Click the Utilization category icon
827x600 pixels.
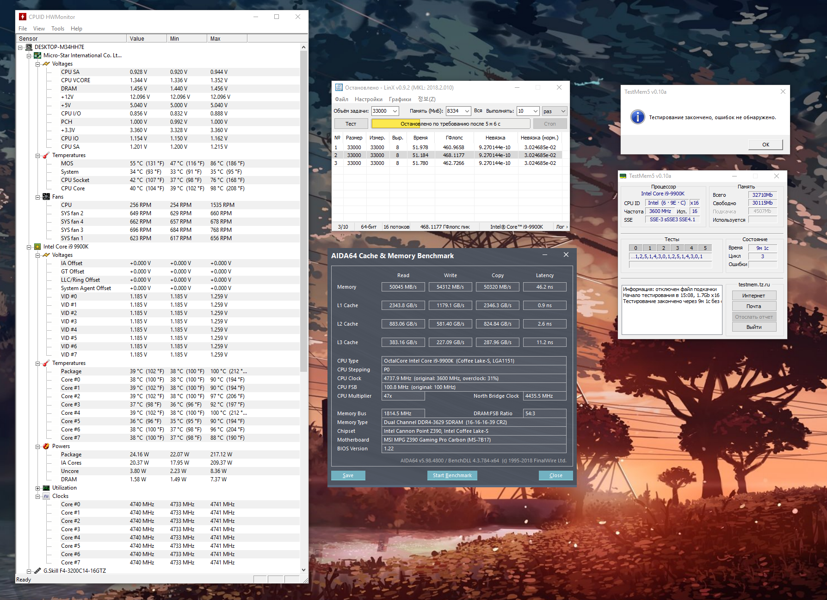[46, 488]
